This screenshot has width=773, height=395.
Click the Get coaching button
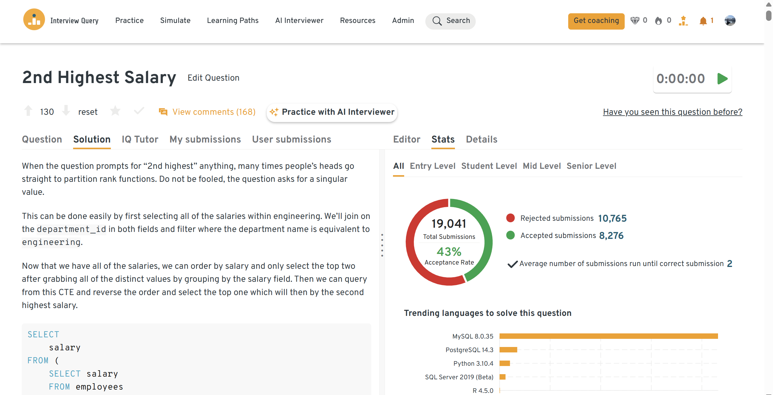click(596, 21)
